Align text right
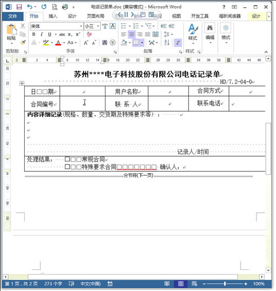The image size is (276, 291). [140, 34]
